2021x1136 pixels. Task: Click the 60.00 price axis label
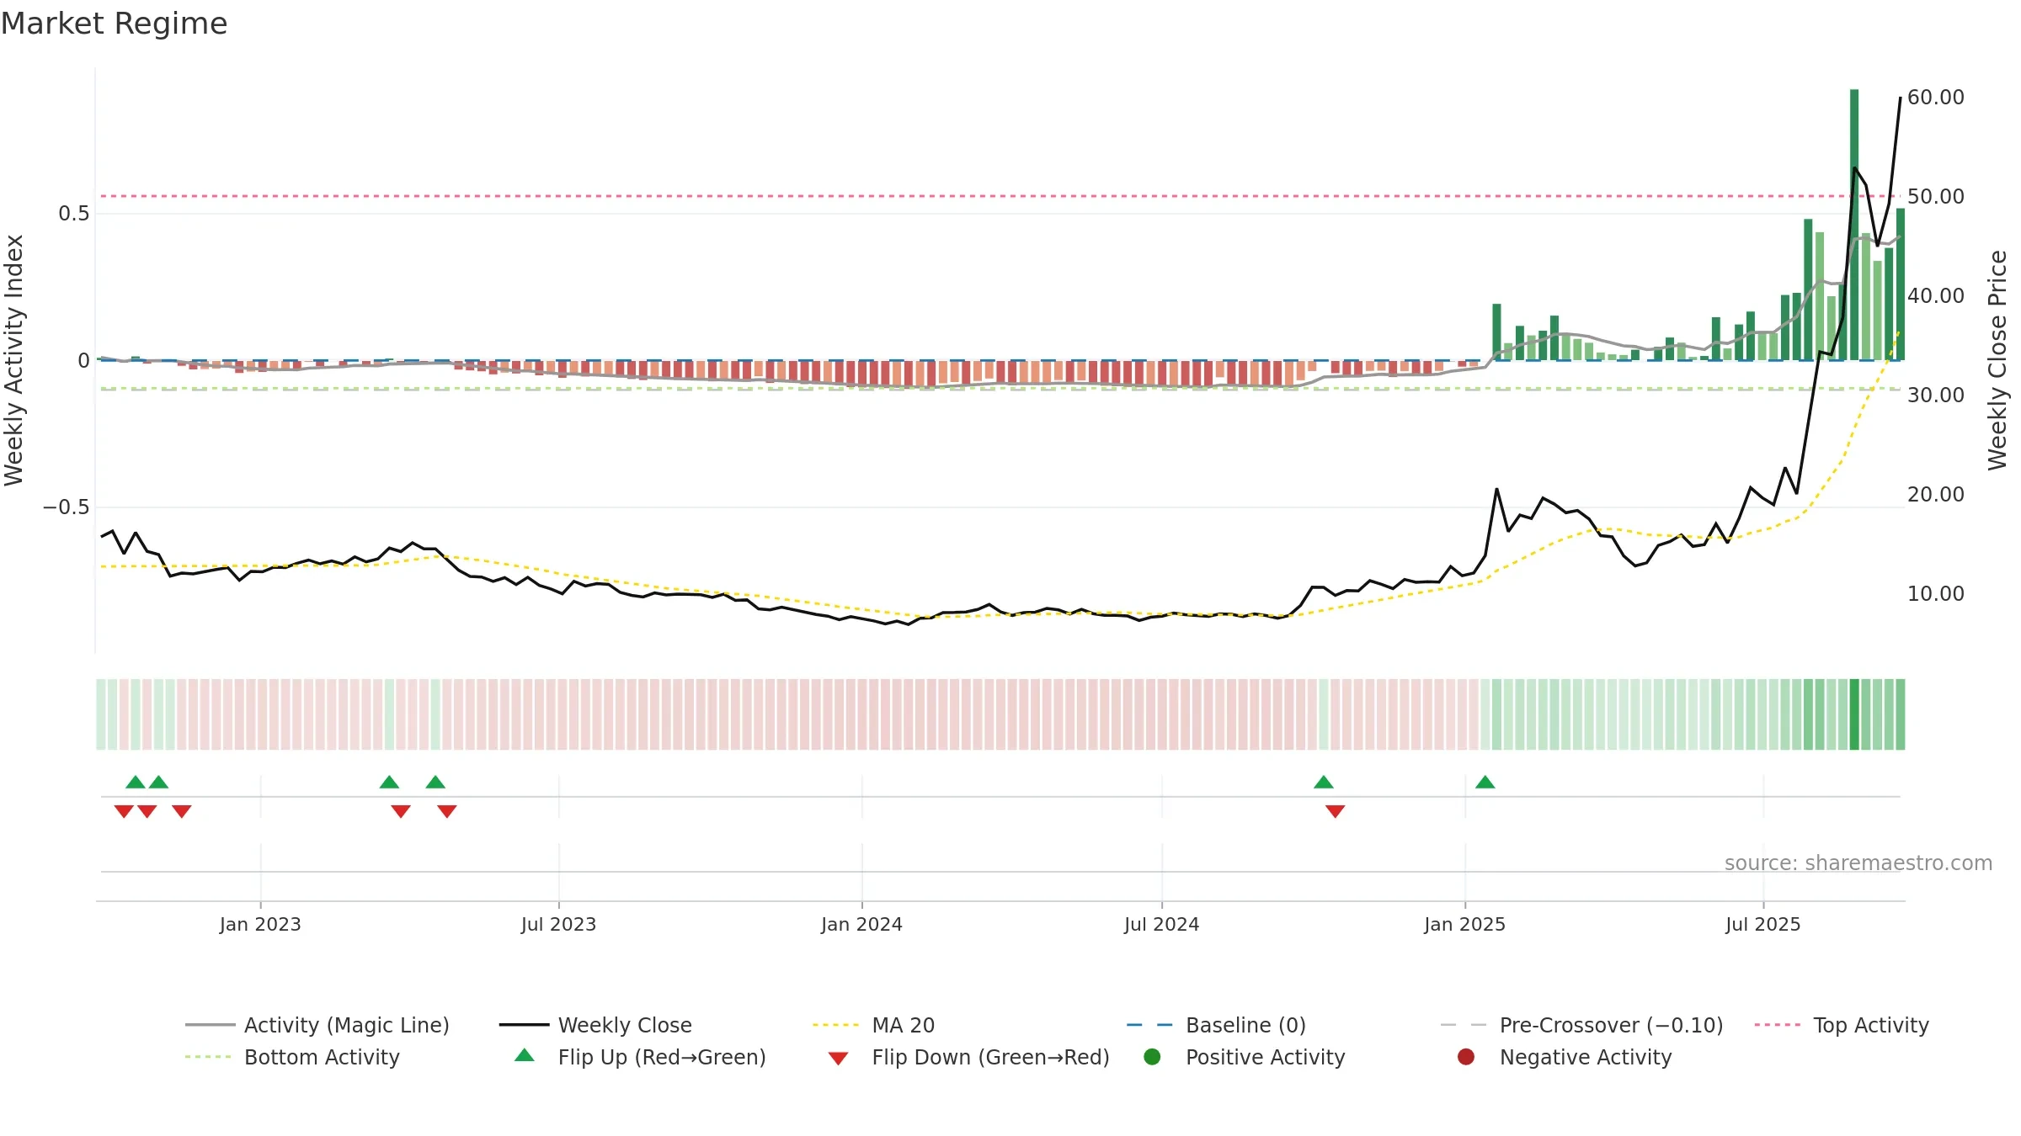click(1935, 98)
